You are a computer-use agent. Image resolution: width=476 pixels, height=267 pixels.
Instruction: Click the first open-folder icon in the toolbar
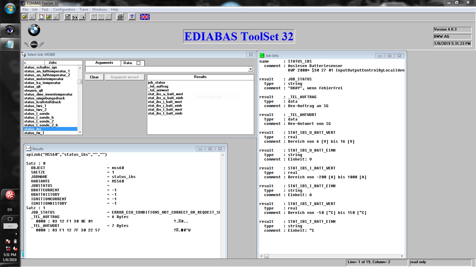point(25,17)
